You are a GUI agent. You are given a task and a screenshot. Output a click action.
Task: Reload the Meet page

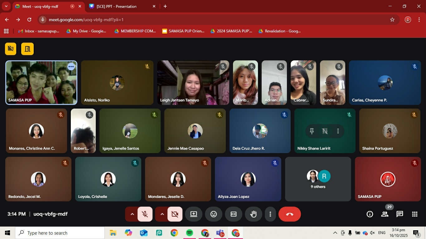tap(29, 20)
